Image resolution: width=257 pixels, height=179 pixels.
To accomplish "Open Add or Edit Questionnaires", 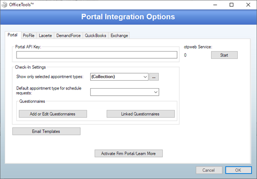I will 53,114.
